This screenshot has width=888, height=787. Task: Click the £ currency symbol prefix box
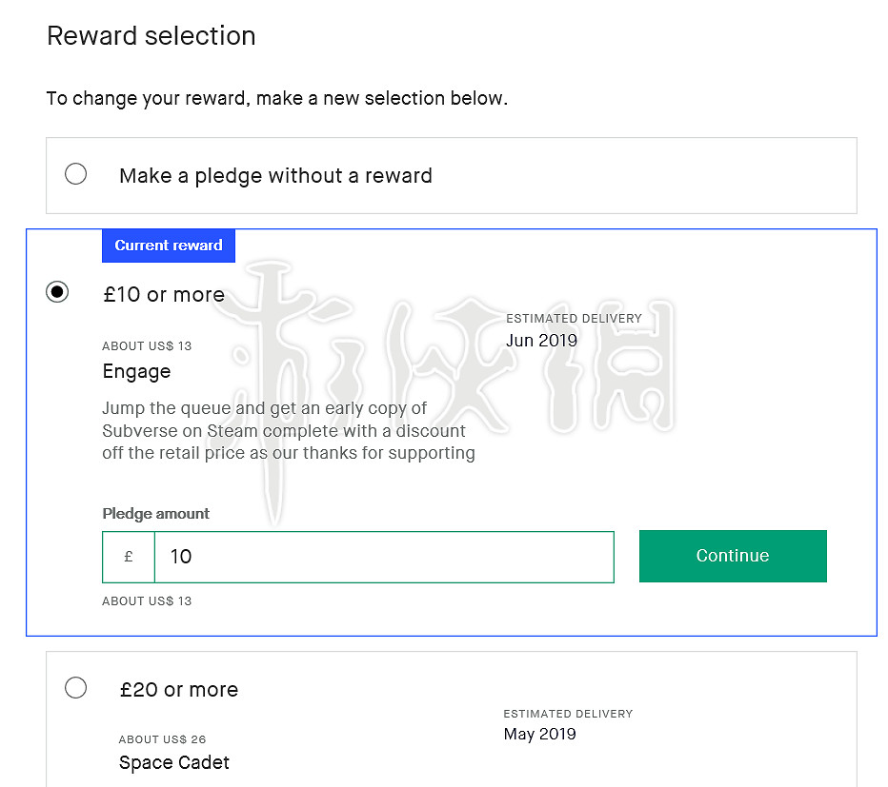click(x=129, y=557)
